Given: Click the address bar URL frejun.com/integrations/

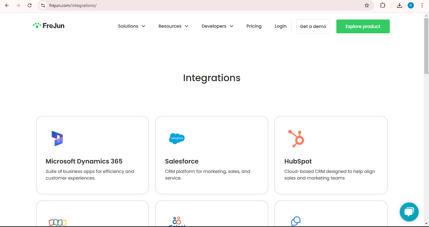Looking at the screenshot, I should pos(73,5).
